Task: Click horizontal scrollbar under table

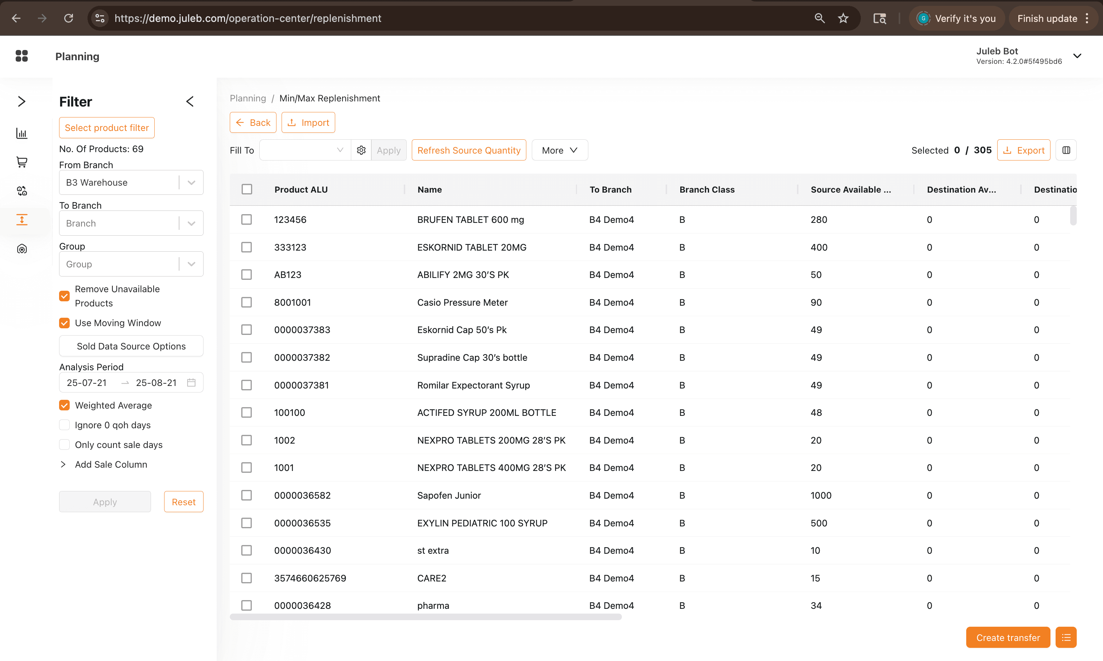Action: click(x=426, y=617)
